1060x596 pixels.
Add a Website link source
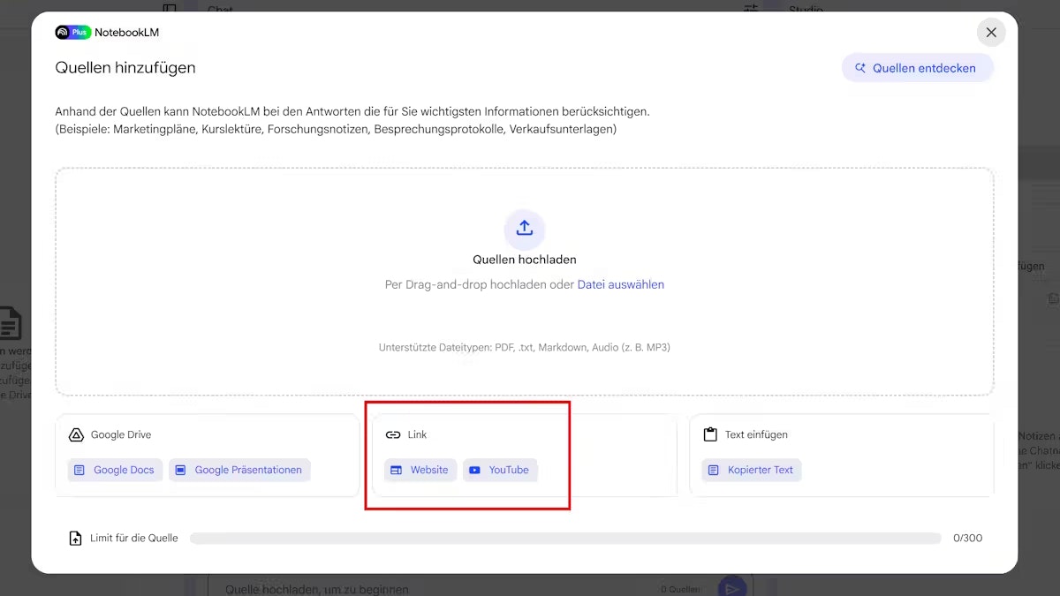point(420,470)
